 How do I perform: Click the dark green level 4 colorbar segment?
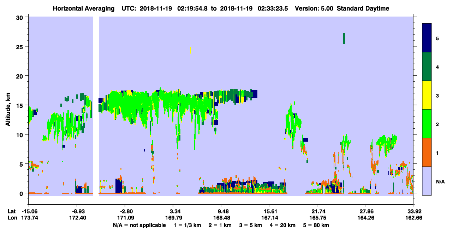point(427,67)
